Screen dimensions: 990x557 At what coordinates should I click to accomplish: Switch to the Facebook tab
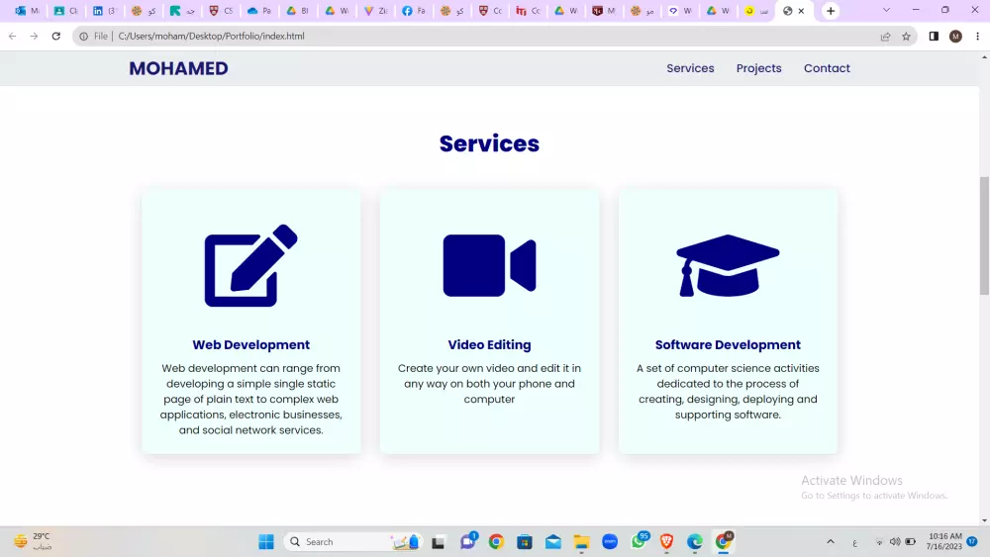coord(414,11)
